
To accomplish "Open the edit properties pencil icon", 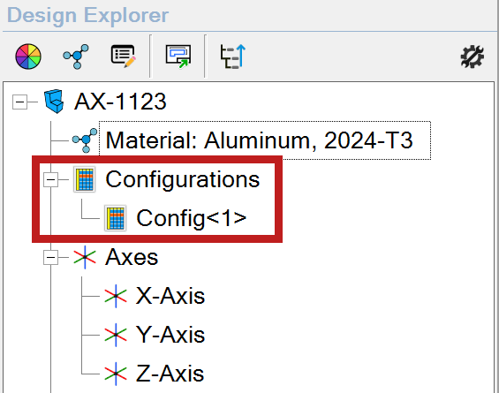I will coord(124,57).
